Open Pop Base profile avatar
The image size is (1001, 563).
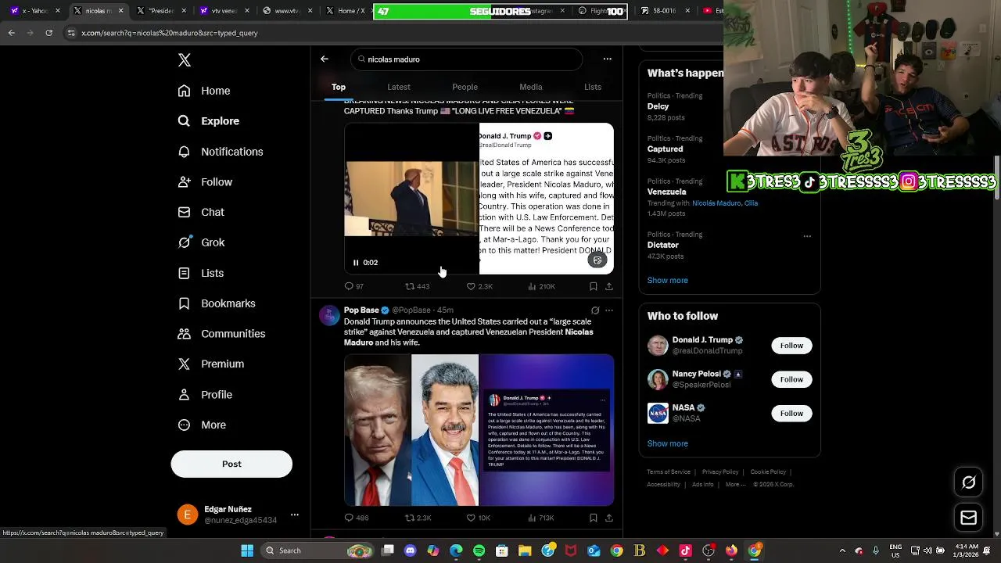point(329,315)
